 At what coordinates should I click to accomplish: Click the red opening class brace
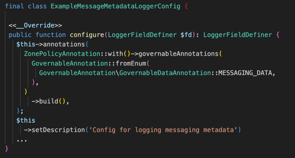pos(186,6)
